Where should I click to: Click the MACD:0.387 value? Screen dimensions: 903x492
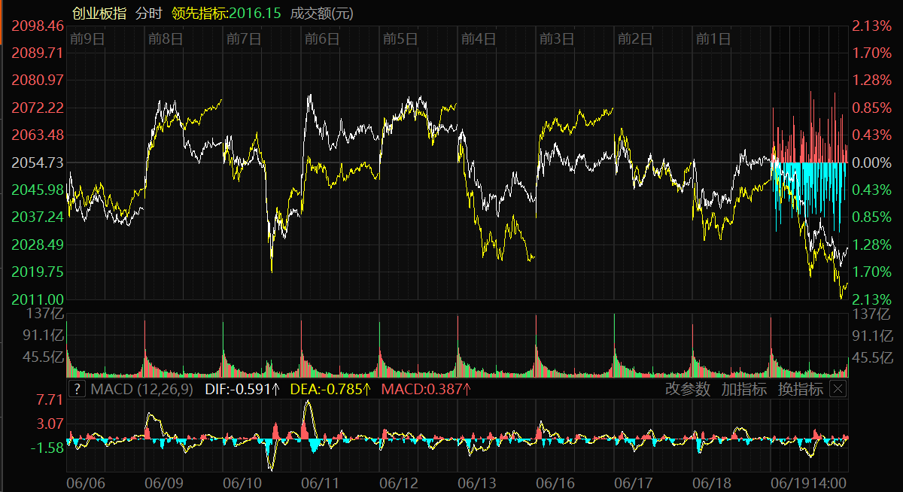(426, 389)
